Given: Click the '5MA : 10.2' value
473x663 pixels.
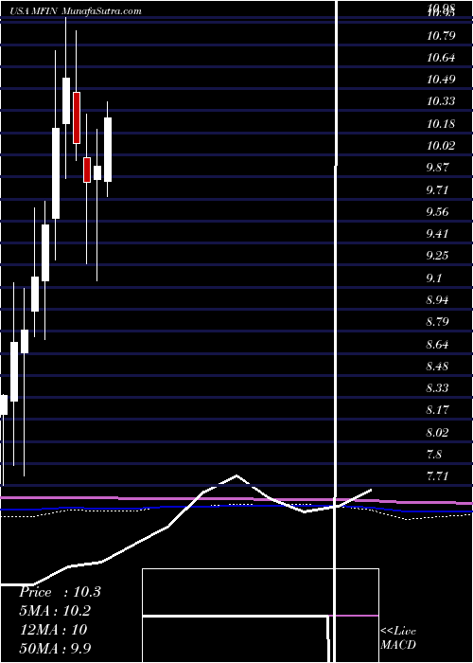Looking at the screenshot, I should [55, 611].
